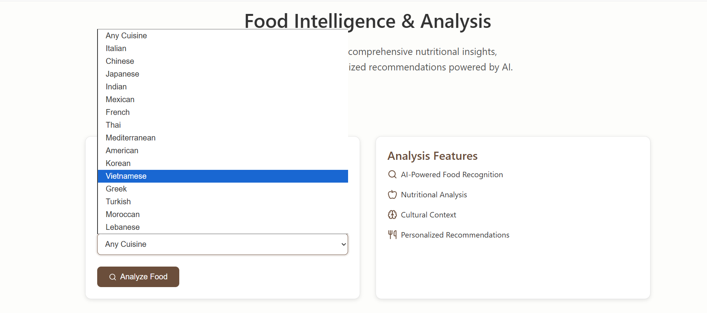This screenshot has width=707, height=313.
Task: Pick Japanese from the dropdown list
Action: tap(122, 74)
